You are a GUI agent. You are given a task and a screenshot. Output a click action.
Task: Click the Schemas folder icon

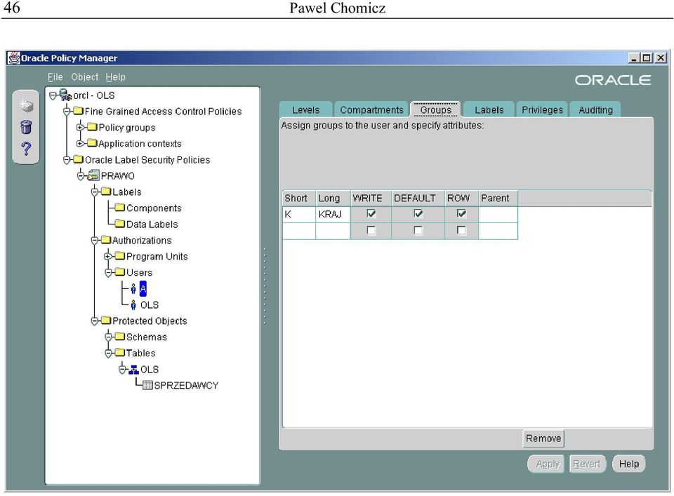pyautogui.click(x=120, y=337)
